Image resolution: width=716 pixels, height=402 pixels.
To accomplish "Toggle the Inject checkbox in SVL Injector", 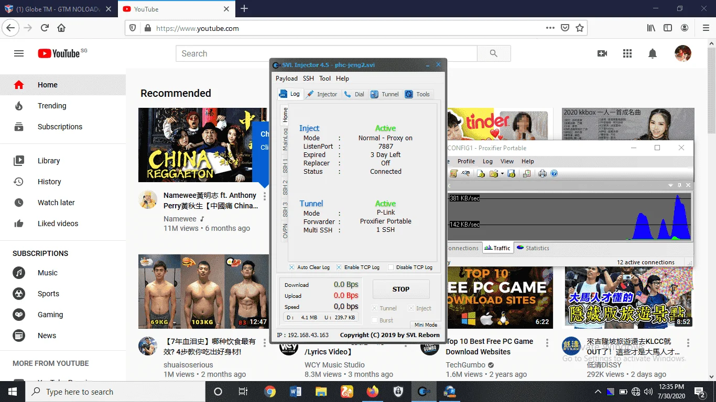I will (411, 308).
